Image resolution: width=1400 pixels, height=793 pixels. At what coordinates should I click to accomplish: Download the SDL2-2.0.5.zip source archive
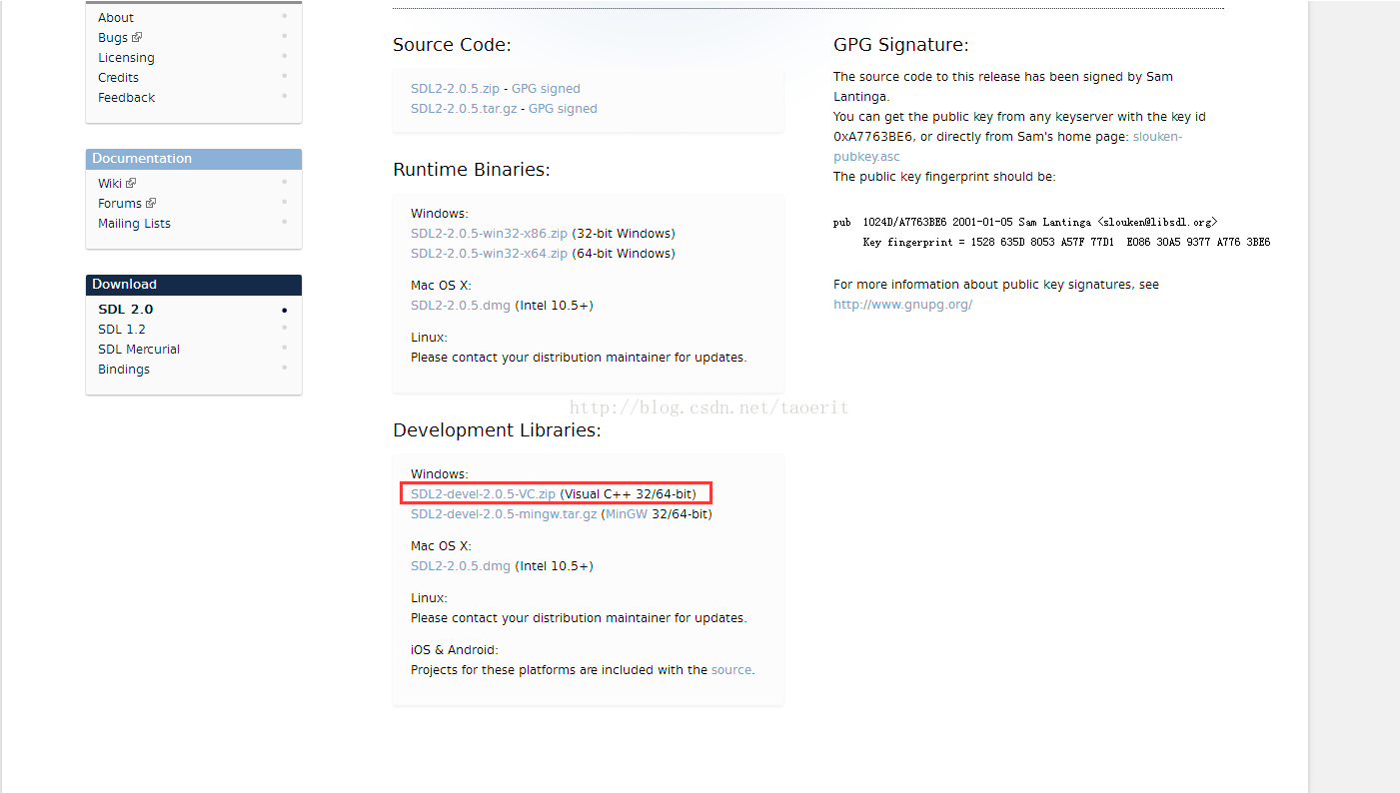(x=455, y=89)
